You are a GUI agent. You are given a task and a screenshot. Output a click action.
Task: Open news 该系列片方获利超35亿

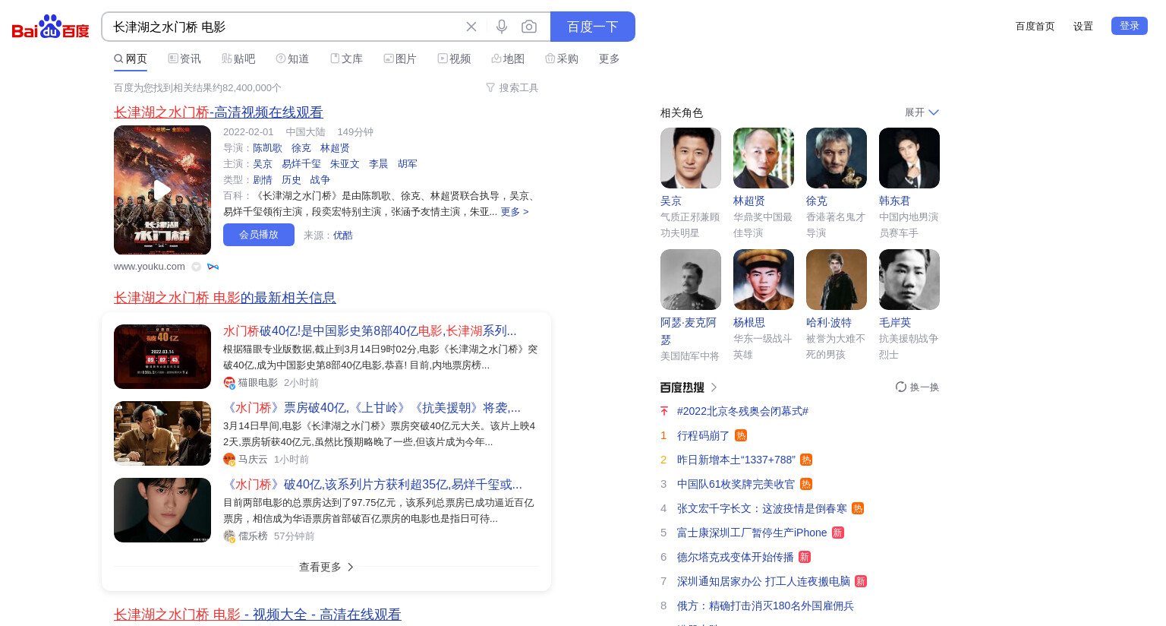[373, 485]
